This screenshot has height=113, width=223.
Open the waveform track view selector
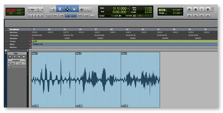17,60
